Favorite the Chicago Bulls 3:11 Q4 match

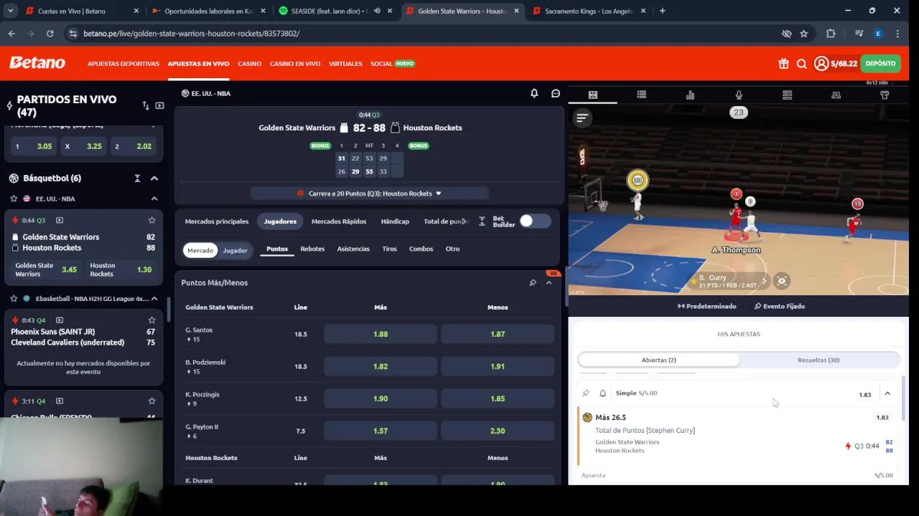[x=151, y=401]
